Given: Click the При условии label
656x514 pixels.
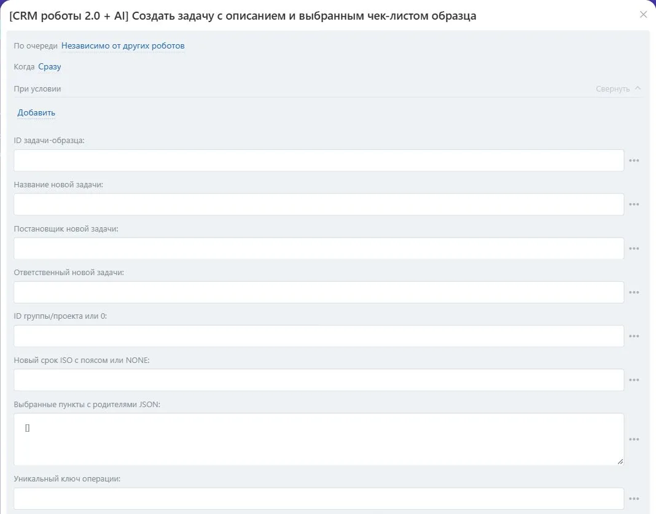Looking at the screenshot, I should (37, 88).
